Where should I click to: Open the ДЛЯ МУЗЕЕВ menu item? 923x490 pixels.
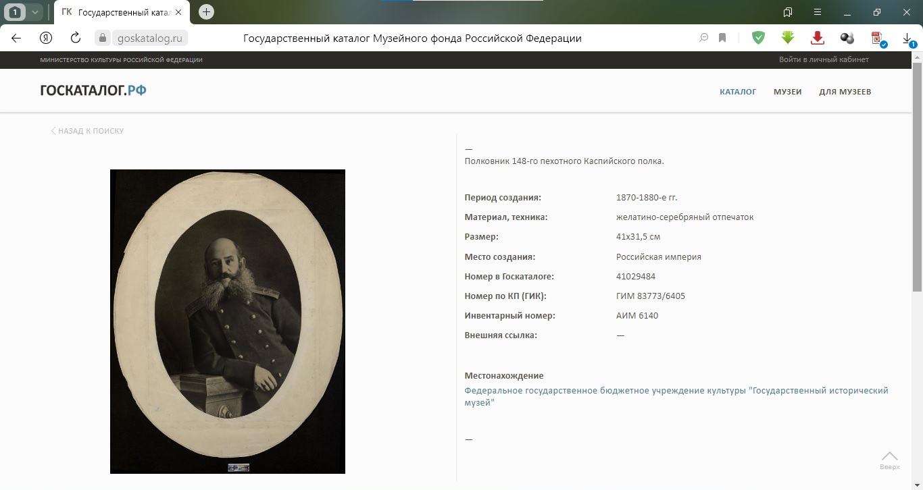(x=845, y=92)
